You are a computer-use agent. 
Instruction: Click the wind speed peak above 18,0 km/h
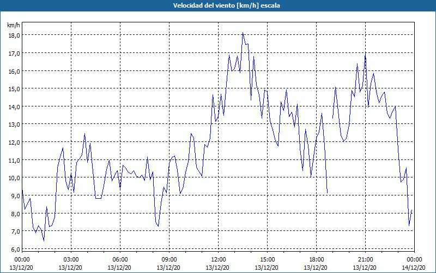[x=243, y=33]
